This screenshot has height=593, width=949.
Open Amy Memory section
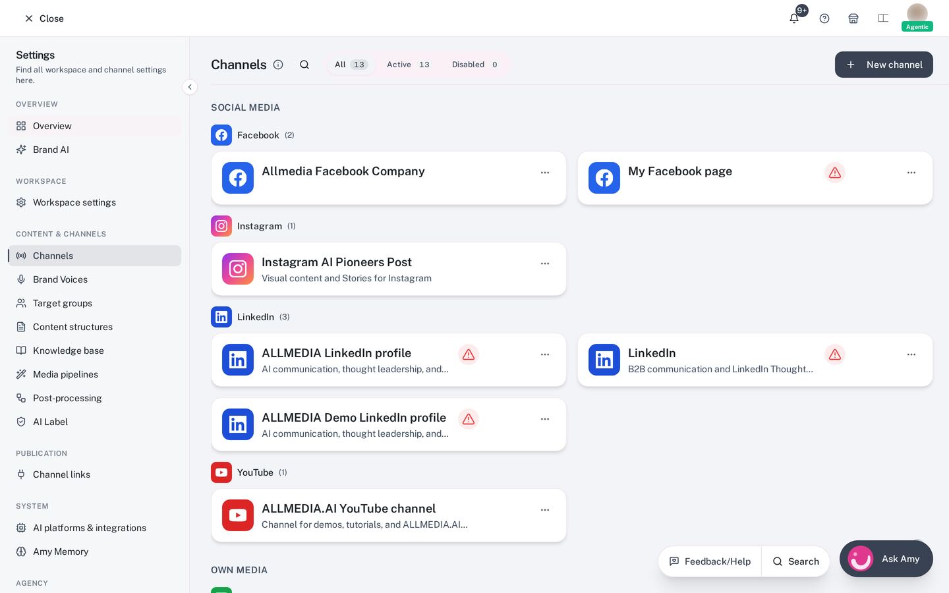[95, 551]
